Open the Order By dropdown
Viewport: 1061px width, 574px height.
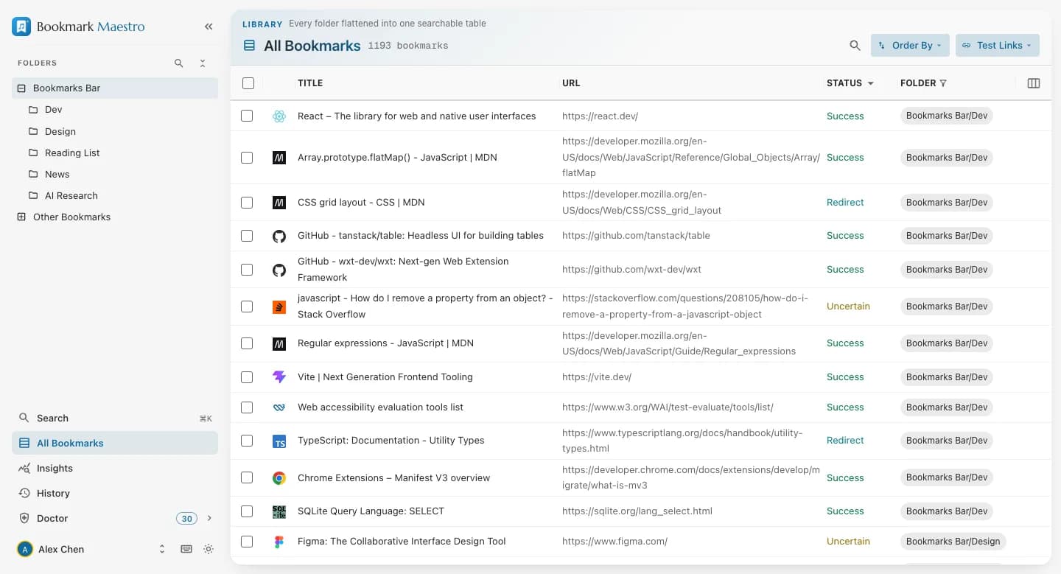point(910,46)
